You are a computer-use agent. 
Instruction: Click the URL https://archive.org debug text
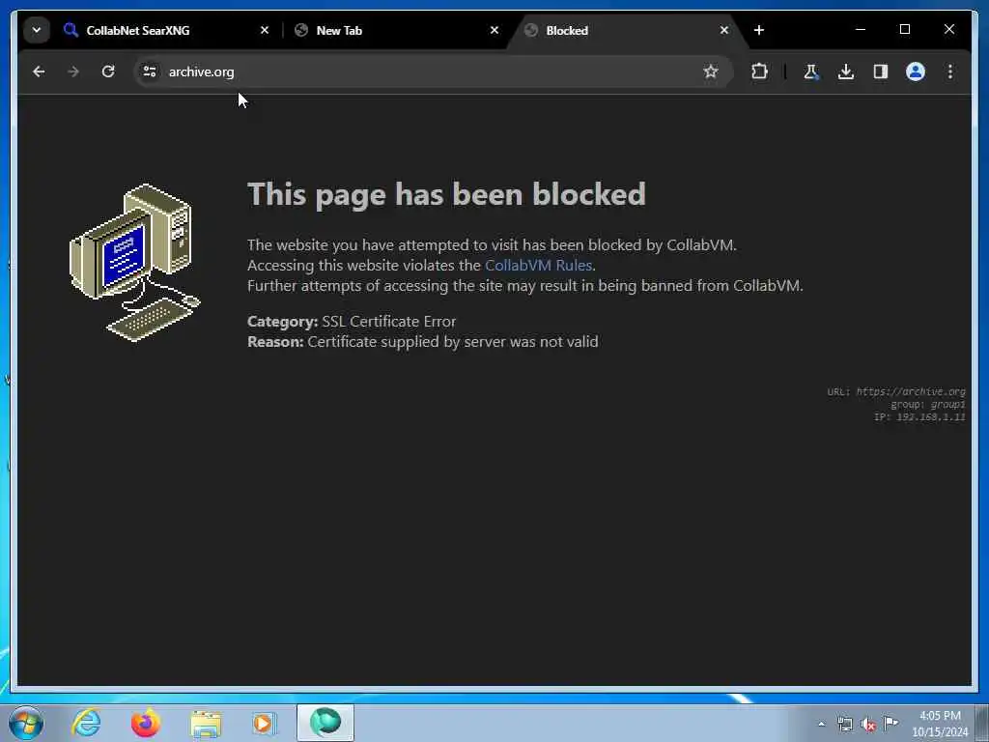896,392
